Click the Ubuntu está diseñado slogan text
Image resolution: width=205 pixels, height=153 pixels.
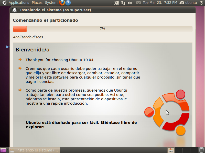[81, 125]
